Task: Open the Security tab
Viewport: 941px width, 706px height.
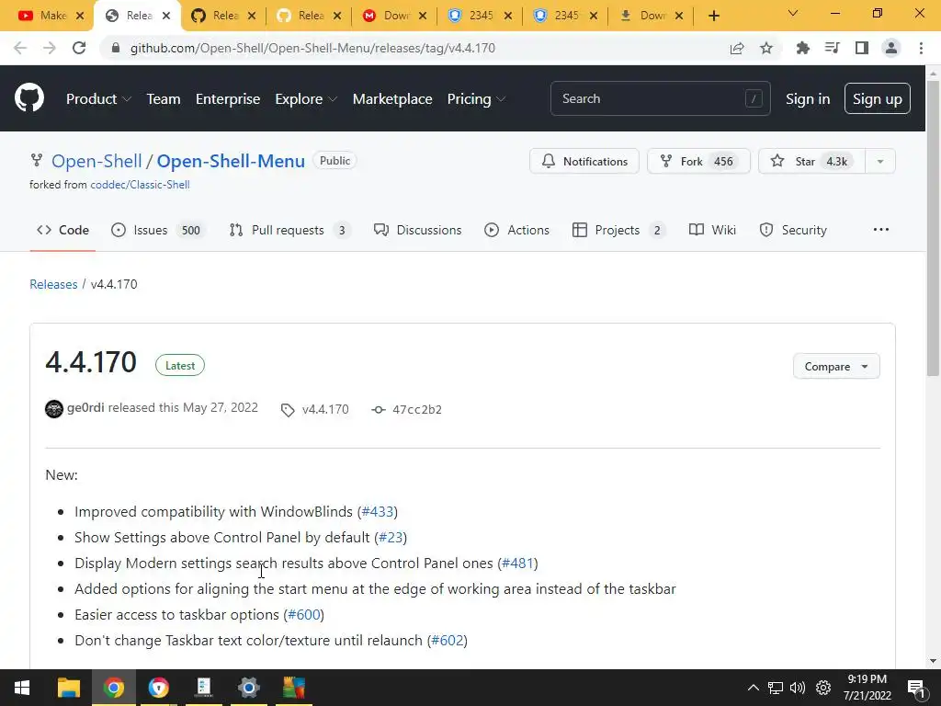Action: pos(793,230)
